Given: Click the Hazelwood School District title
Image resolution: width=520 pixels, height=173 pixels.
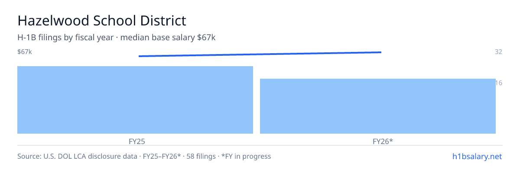Looking at the screenshot, I should [102, 20].
